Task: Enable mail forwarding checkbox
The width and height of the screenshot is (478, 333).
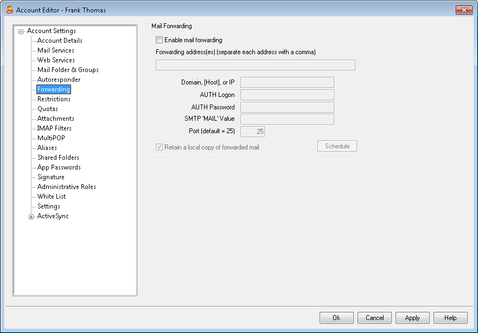Action: 159,40
